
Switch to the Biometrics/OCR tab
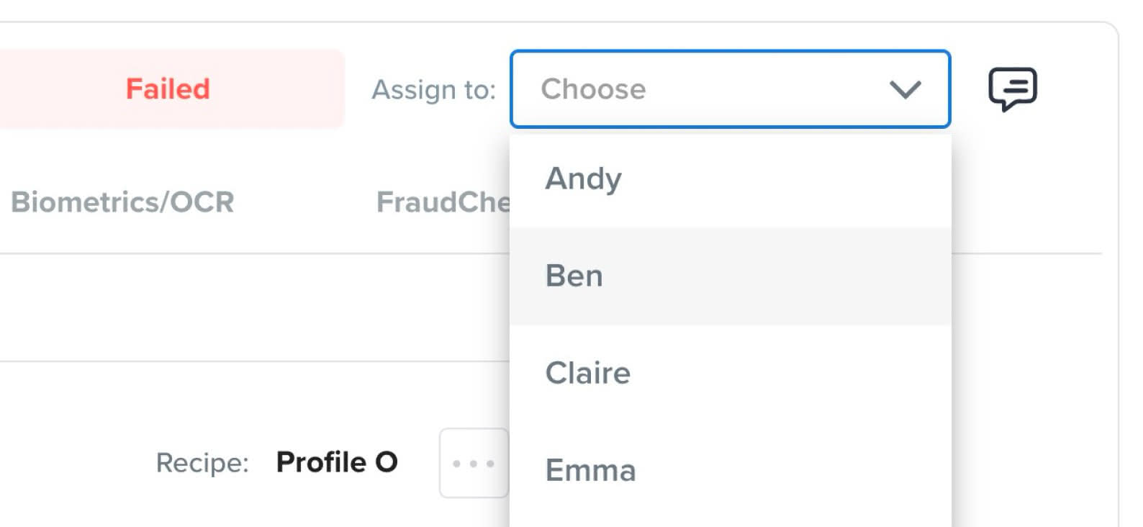[x=122, y=202]
